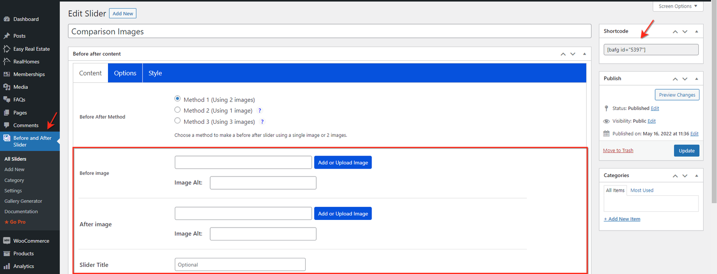Screen dimensions: 717x274
Task: Switch to the Options tab
Action: pos(125,73)
